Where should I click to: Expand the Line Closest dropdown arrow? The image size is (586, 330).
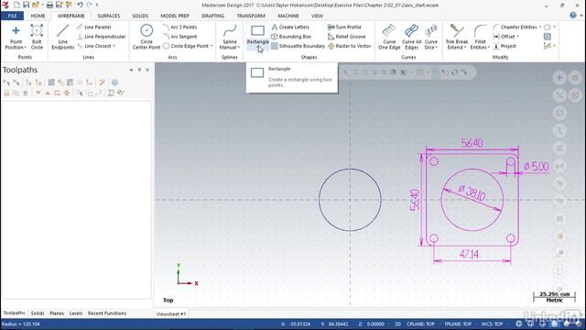click(x=114, y=46)
